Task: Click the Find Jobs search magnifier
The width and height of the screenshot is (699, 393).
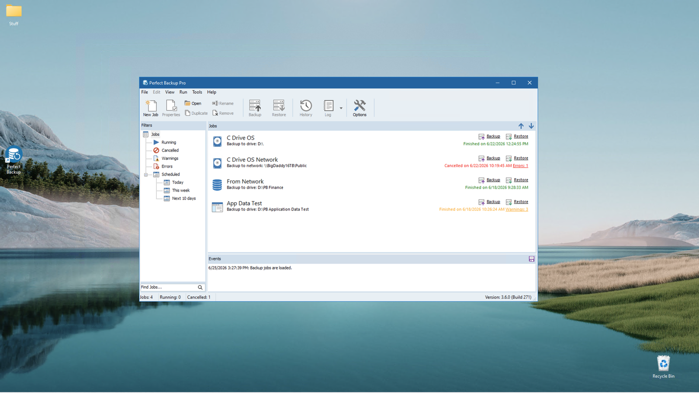Action: click(200, 287)
